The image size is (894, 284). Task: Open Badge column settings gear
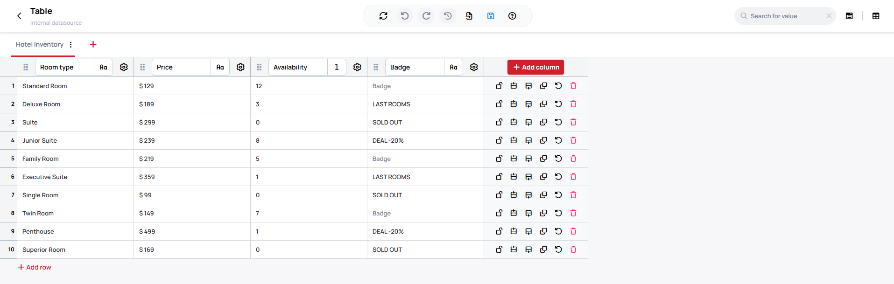[x=474, y=67]
